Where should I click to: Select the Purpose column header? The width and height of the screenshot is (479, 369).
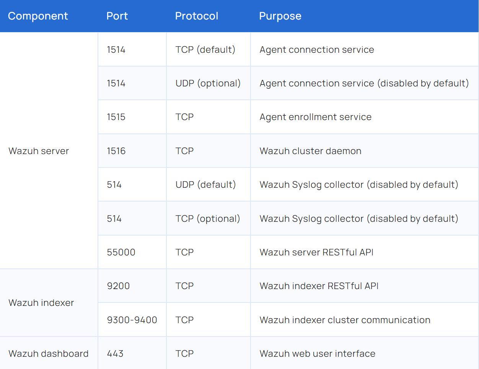point(280,16)
